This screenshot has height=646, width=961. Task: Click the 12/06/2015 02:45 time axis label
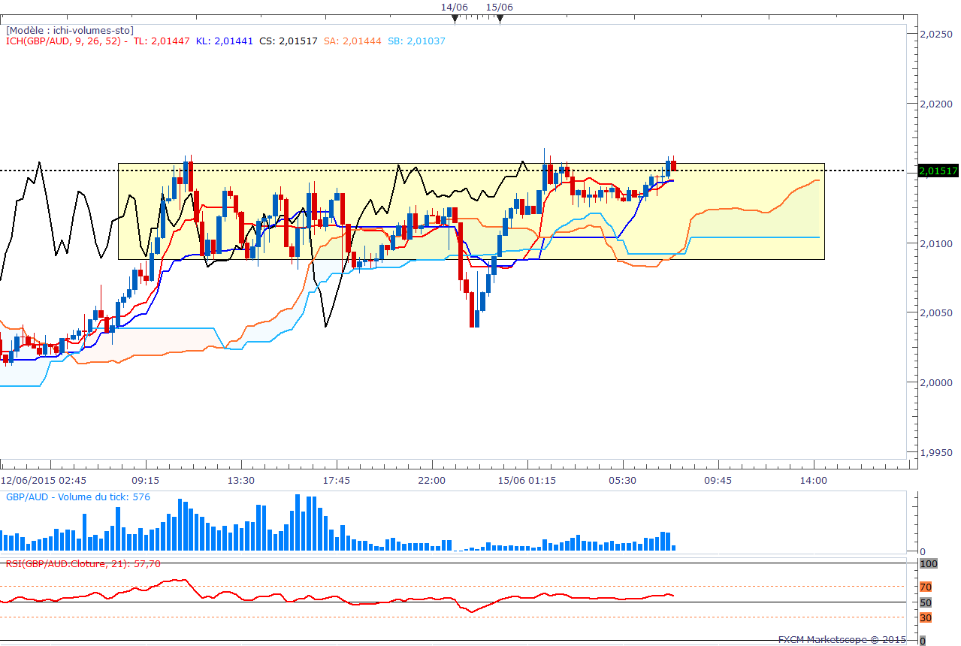tap(43, 480)
